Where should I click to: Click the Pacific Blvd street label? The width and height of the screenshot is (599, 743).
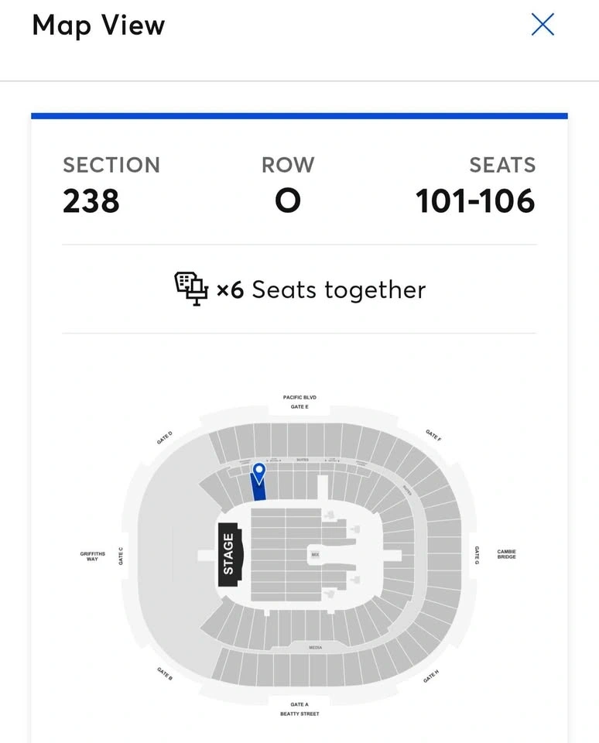tap(299, 397)
